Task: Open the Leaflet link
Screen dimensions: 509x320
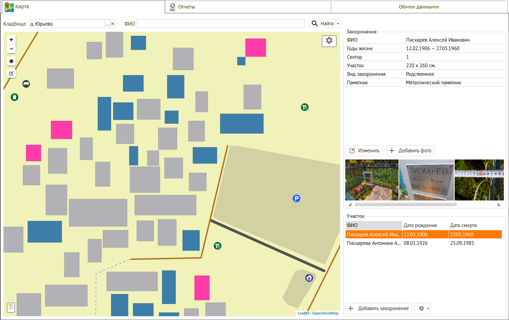Action: tap(303, 313)
